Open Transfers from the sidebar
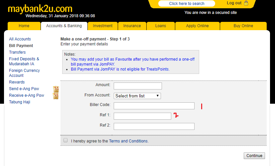Viewport: 275px width, 166px height. (x=17, y=52)
